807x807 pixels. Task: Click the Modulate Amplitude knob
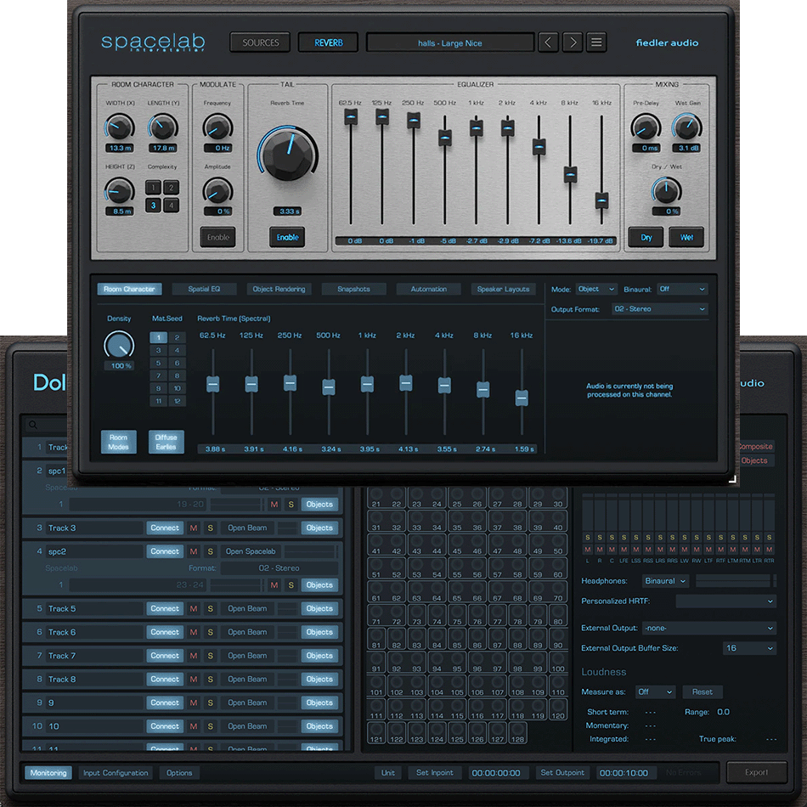[217, 190]
